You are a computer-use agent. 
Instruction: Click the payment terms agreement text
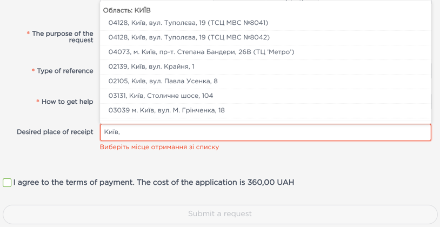pos(154,183)
